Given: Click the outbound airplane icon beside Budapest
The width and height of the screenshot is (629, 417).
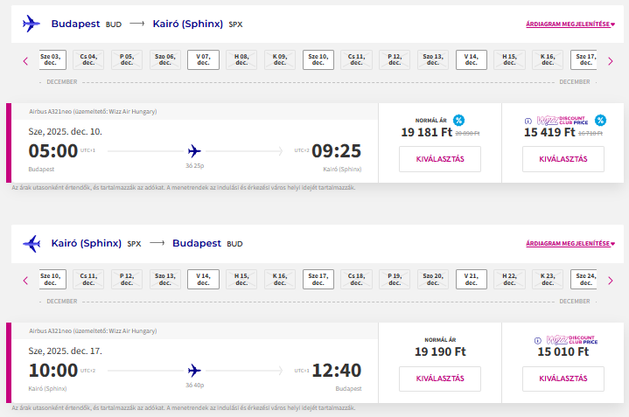Looking at the screenshot, I should (x=31, y=24).
